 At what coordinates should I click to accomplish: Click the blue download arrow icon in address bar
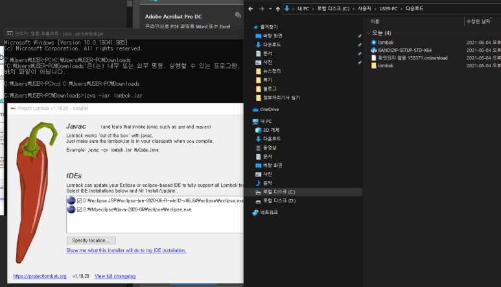287,8
